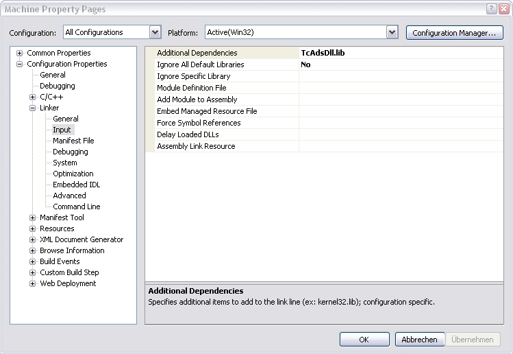513x354 pixels.
Task: Open the Configuration dropdown arrow
Action: tap(155, 32)
